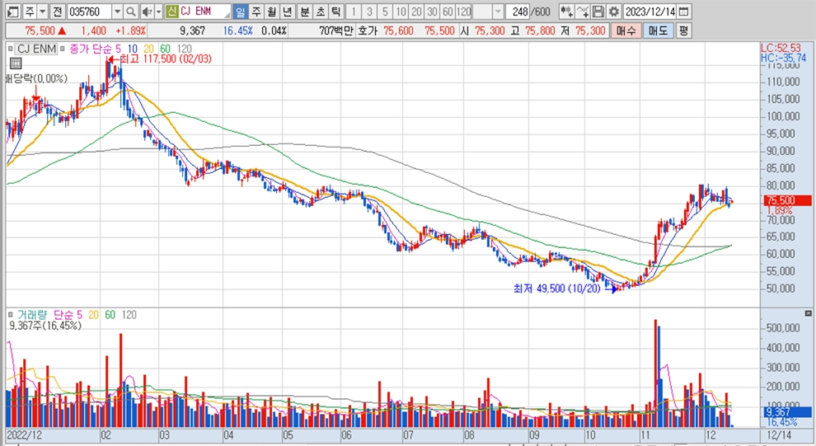The image size is (816, 446).
Task: Click the legend marker left of 거래량 label
Action: click(10, 315)
